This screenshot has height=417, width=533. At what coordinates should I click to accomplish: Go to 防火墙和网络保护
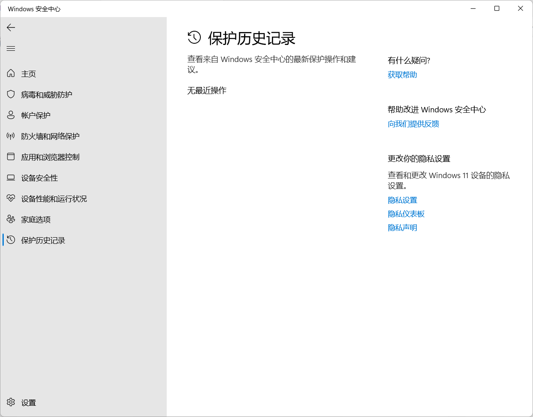tap(83, 136)
